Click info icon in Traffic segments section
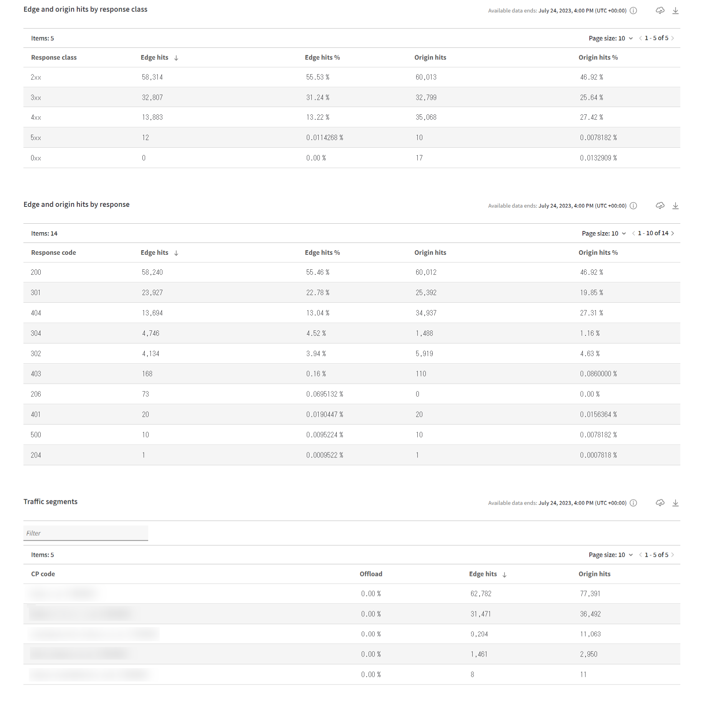Screen dimensions: 703x708 click(x=634, y=503)
